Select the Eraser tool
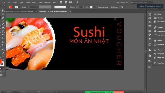The width and height of the screenshot is (165, 93). coord(3,27)
